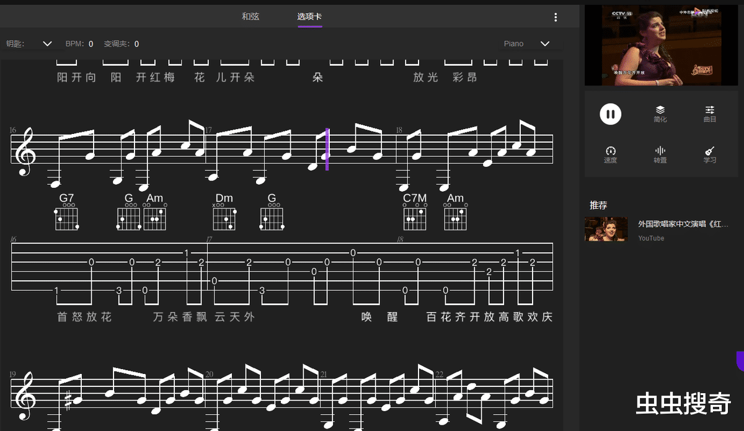Open the three-dot more options menu
Screen dimensions: 744x431
tap(556, 17)
